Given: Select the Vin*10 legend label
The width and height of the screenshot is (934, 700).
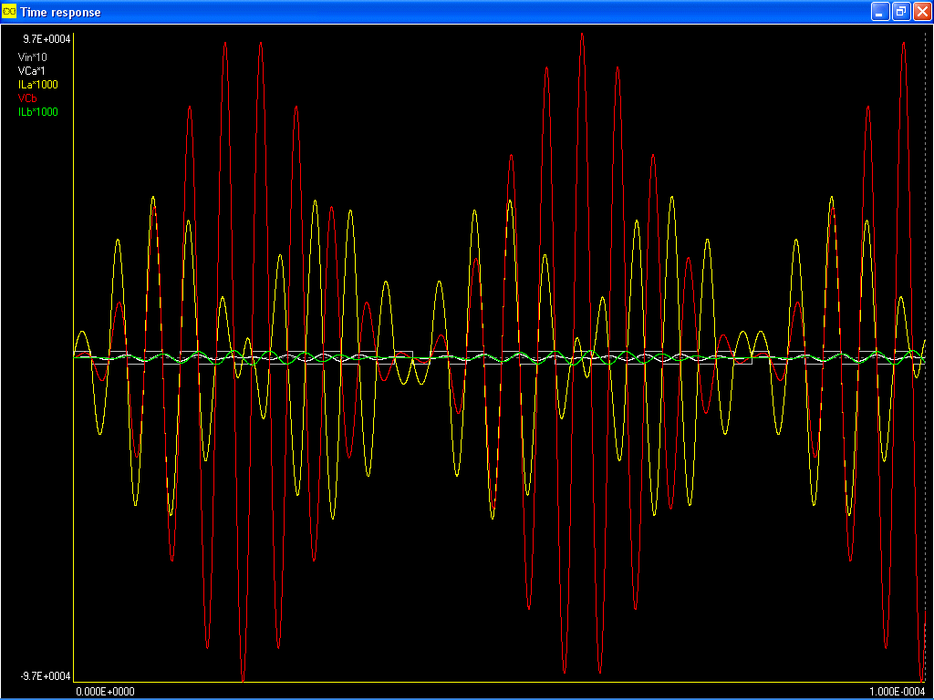Looking at the screenshot, I should pos(33,57).
